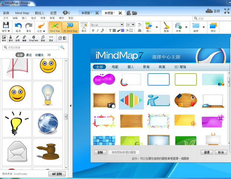Click the Undo arrow icon
This screenshot has height=179, width=231.
pyautogui.click(x=18, y=26)
